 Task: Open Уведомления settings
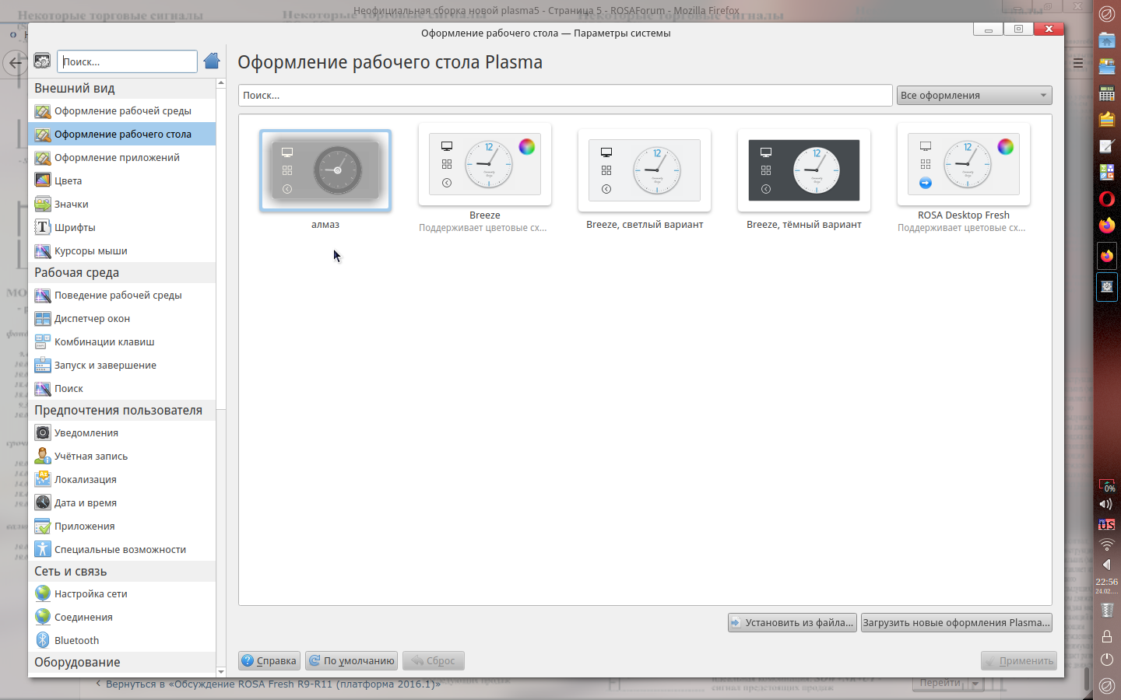[122, 432]
